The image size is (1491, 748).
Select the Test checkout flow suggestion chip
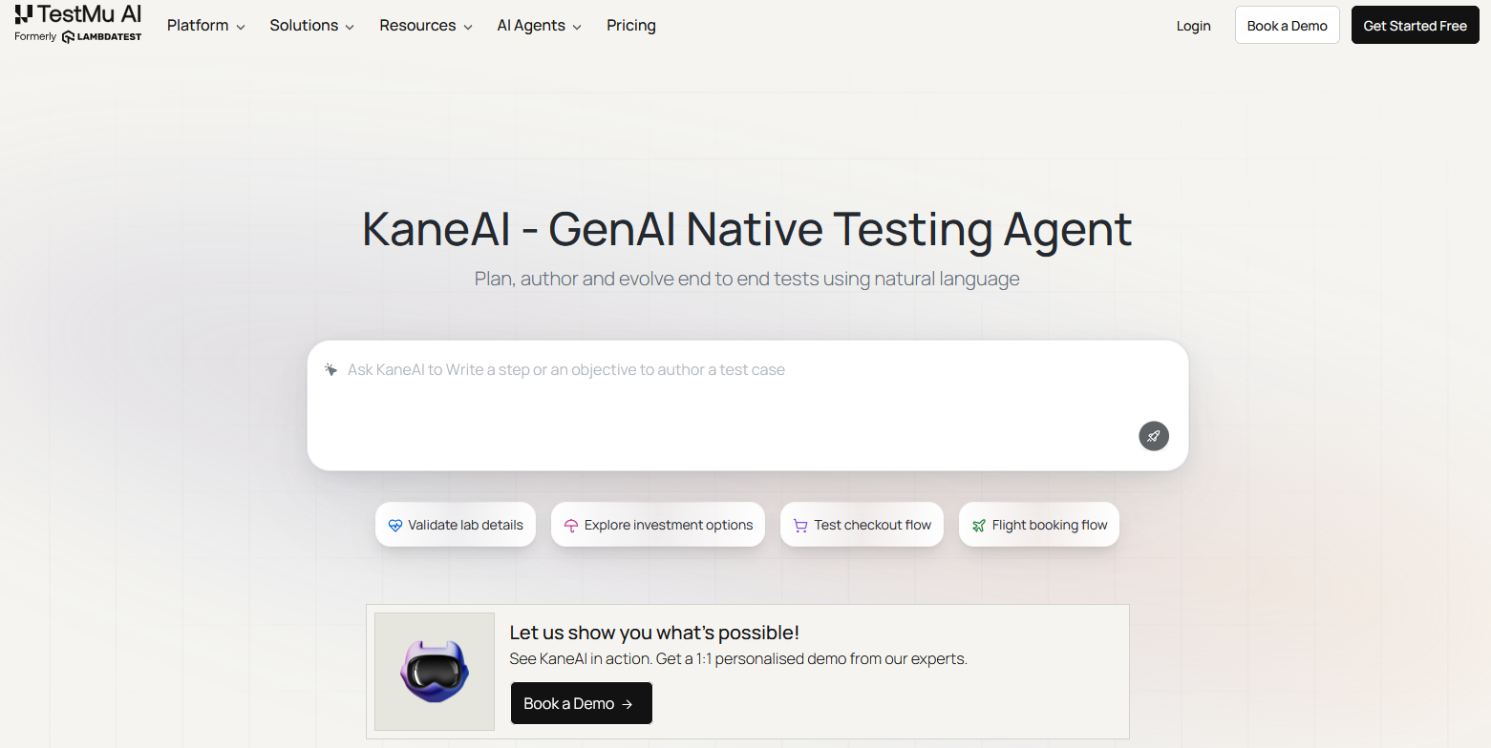point(862,525)
